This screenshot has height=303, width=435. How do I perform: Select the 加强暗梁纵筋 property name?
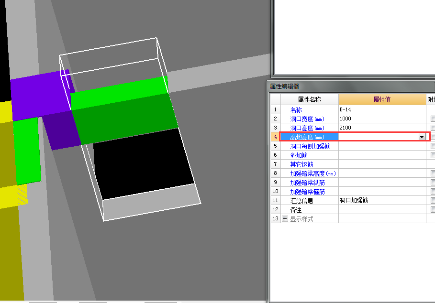pos(307,183)
